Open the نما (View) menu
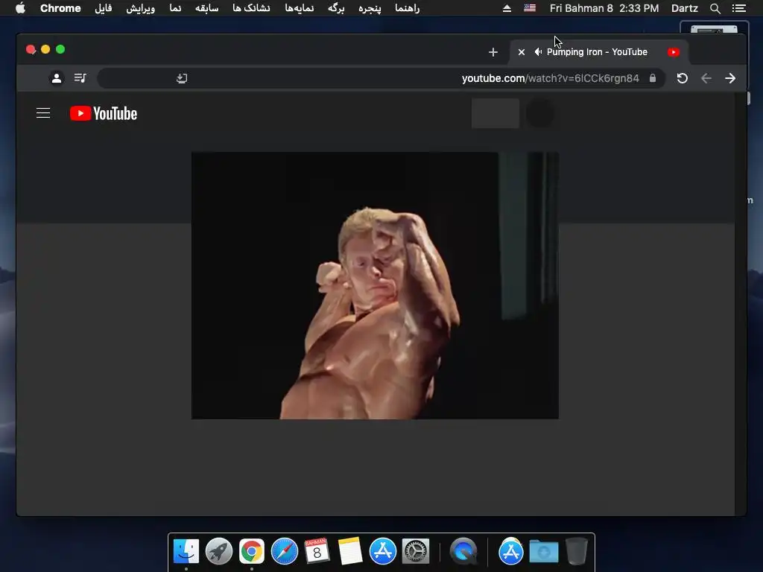The height and width of the screenshot is (572, 763). (x=175, y=8)
